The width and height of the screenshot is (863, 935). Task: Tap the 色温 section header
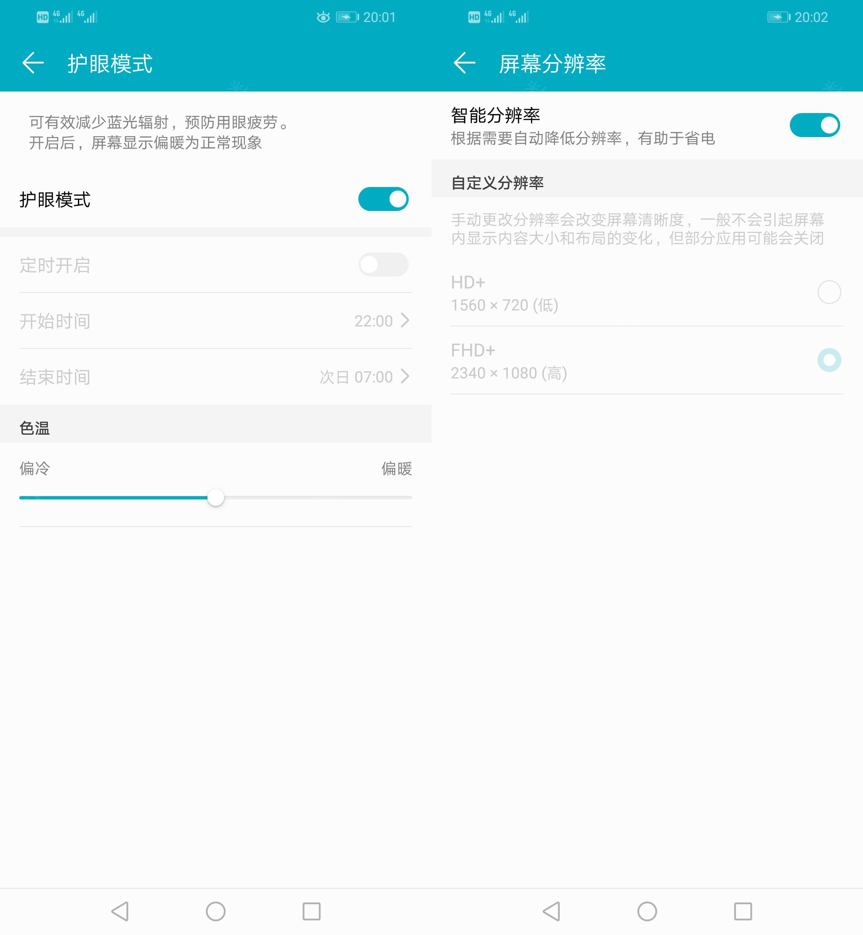point(34,428)
